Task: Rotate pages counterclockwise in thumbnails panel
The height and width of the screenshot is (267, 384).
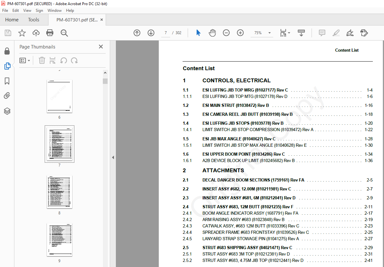Action: point(64,60)
